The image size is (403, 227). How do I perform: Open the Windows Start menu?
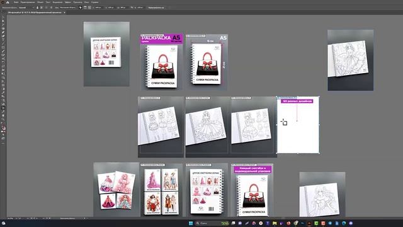pos(191,223)
